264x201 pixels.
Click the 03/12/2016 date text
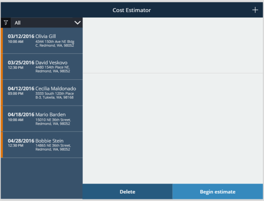(21, 36)
